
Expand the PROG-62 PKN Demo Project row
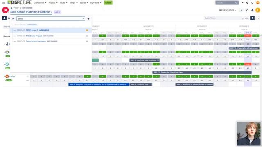click(15, 36)
